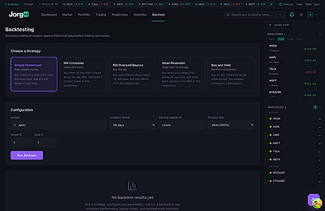
Task: Toggle the AMD watchlist star
Action: pyautogui.click(x=271, y=135)
